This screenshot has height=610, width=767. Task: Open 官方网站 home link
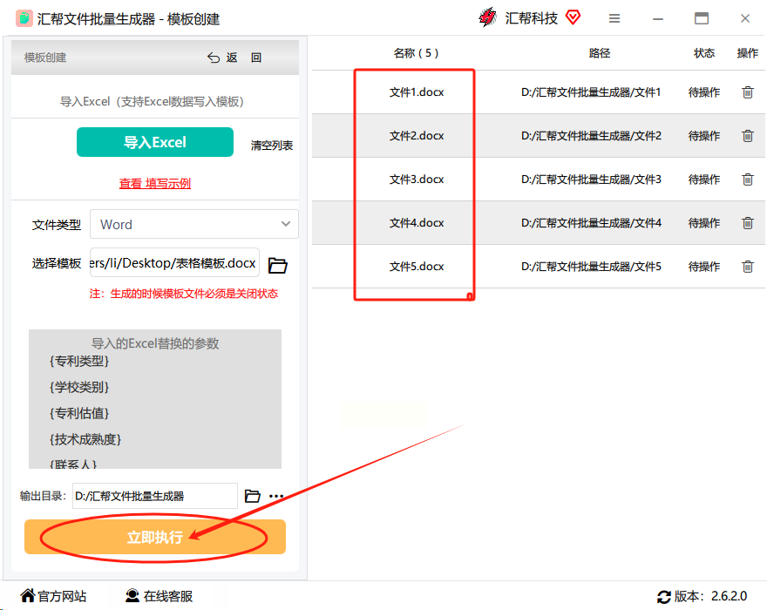tap(53, 596)
